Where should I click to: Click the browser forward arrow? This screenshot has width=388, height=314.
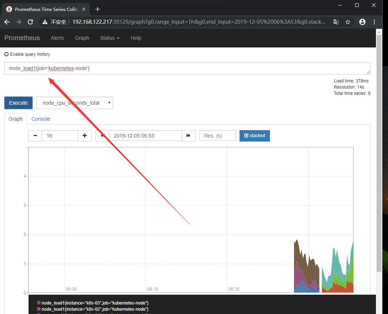[19, 22]
